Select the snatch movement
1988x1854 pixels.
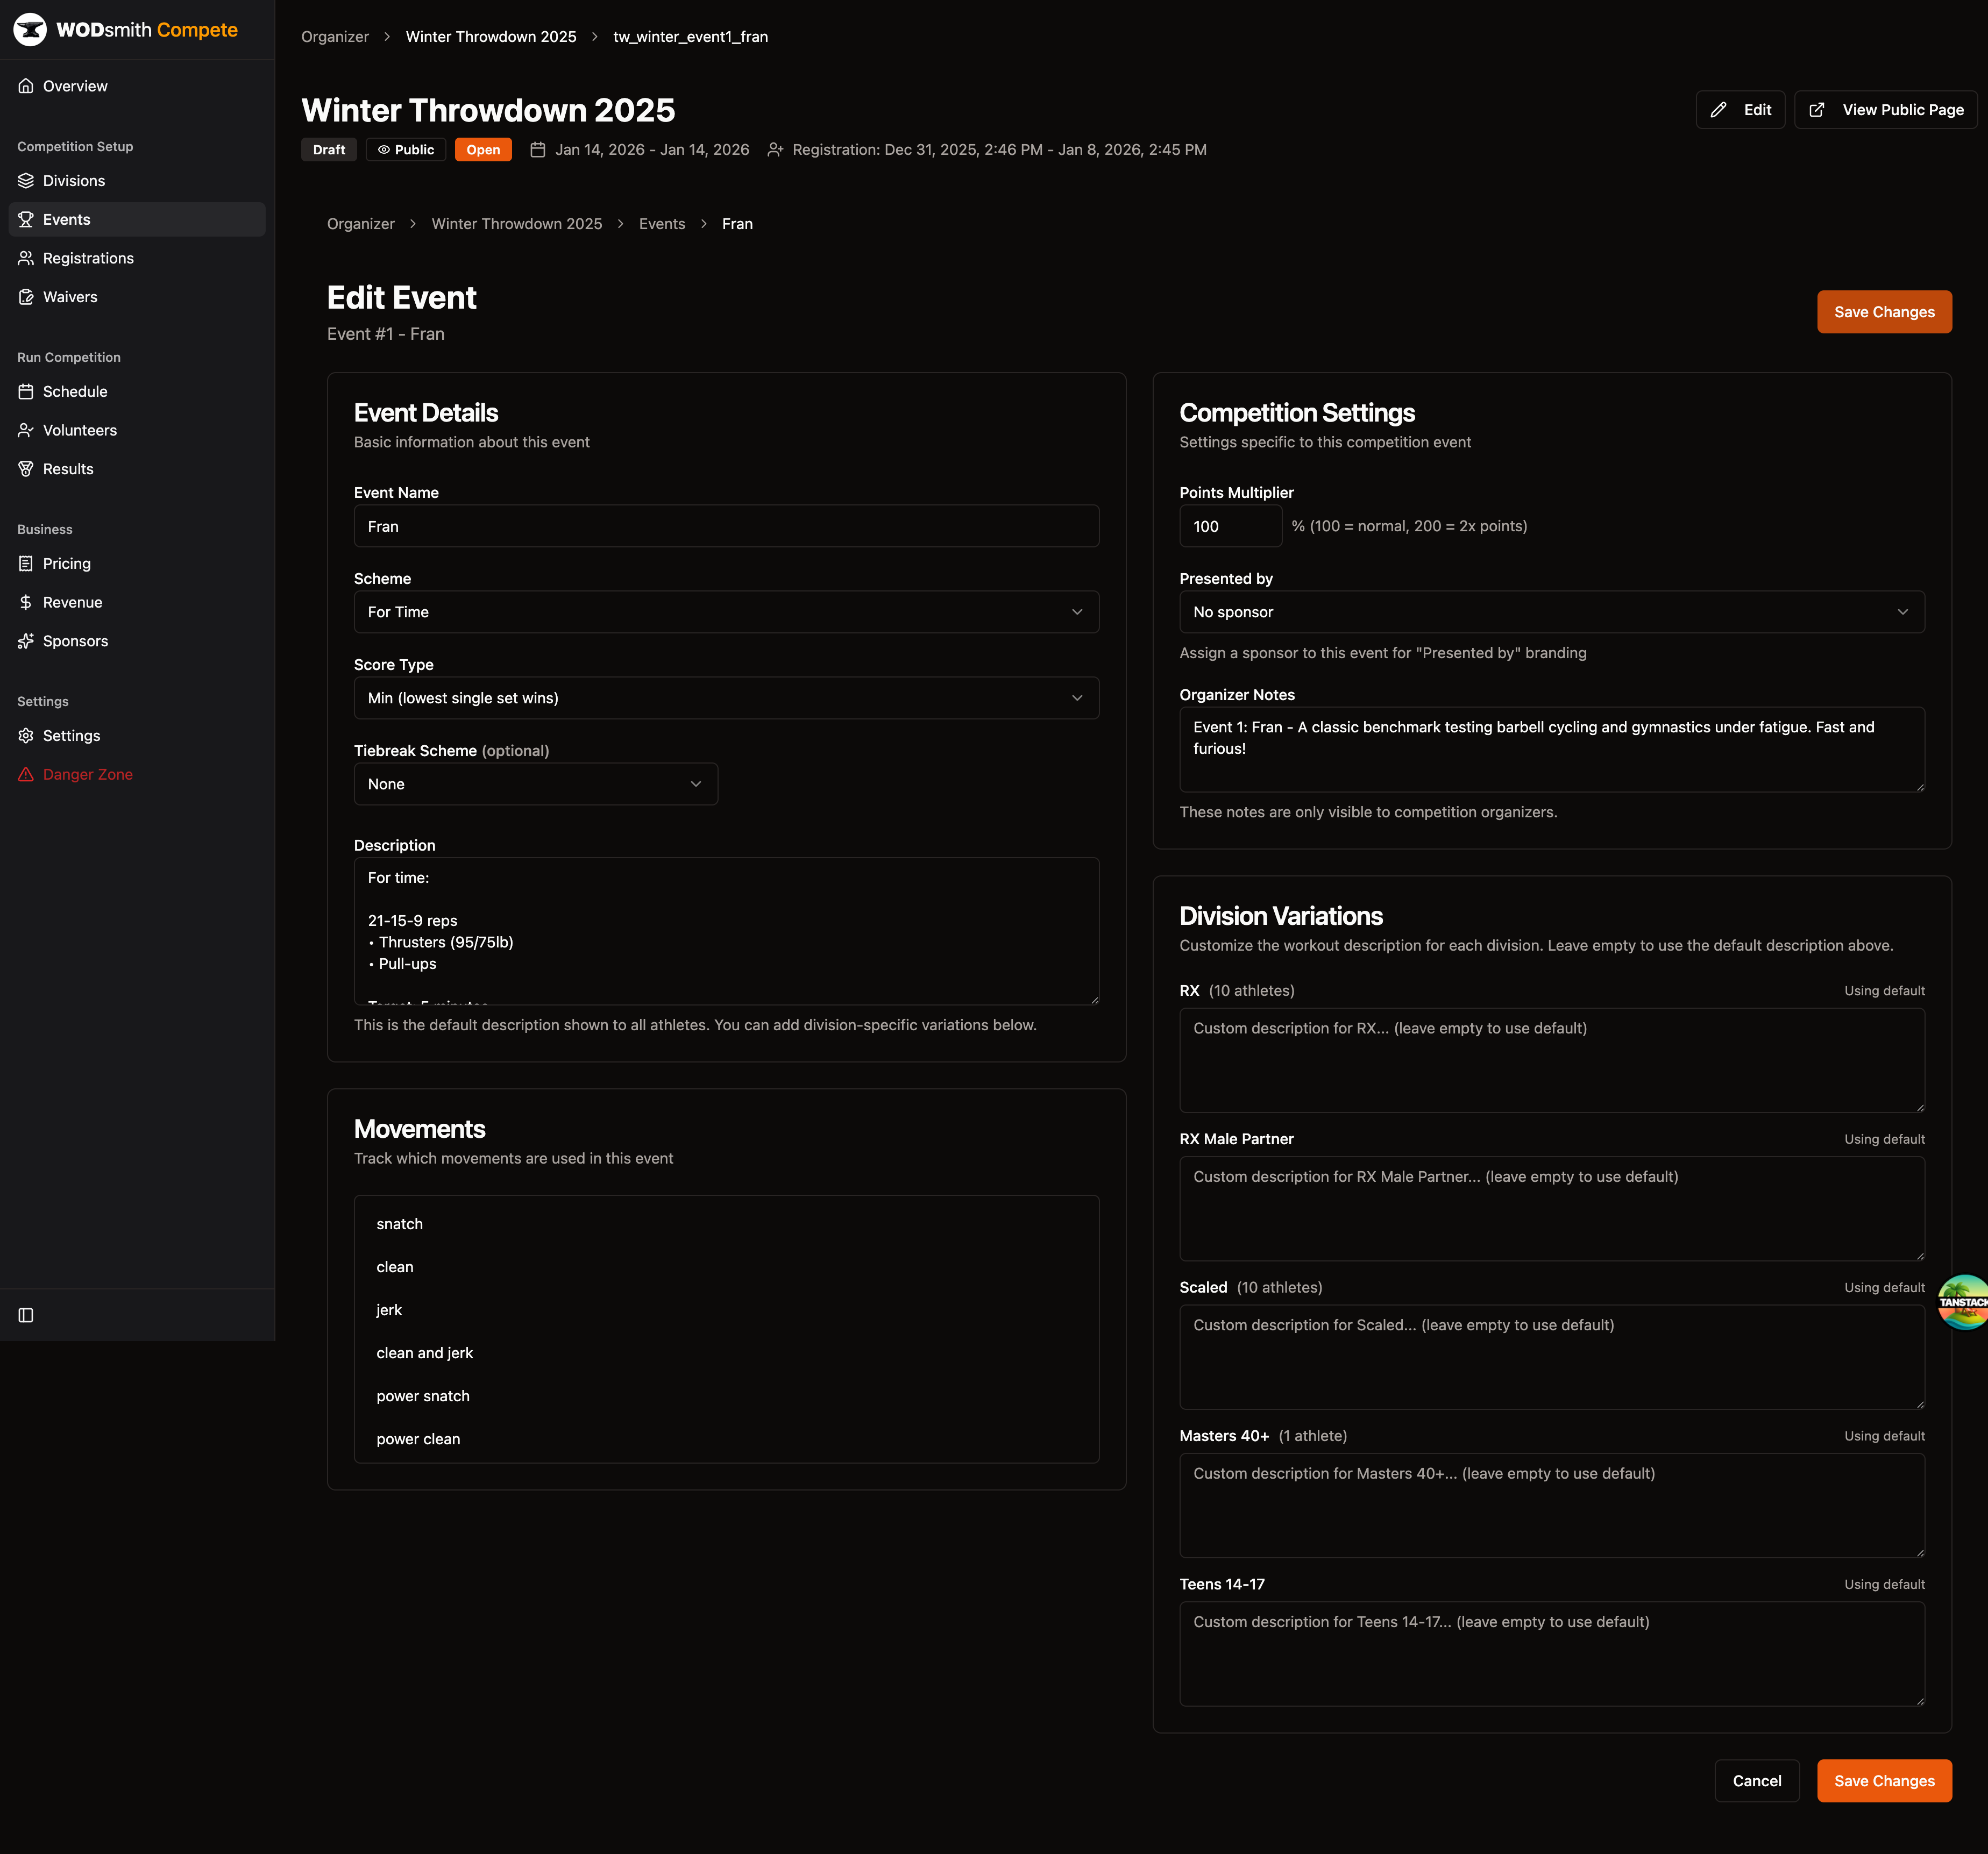tap(726, 1224)
